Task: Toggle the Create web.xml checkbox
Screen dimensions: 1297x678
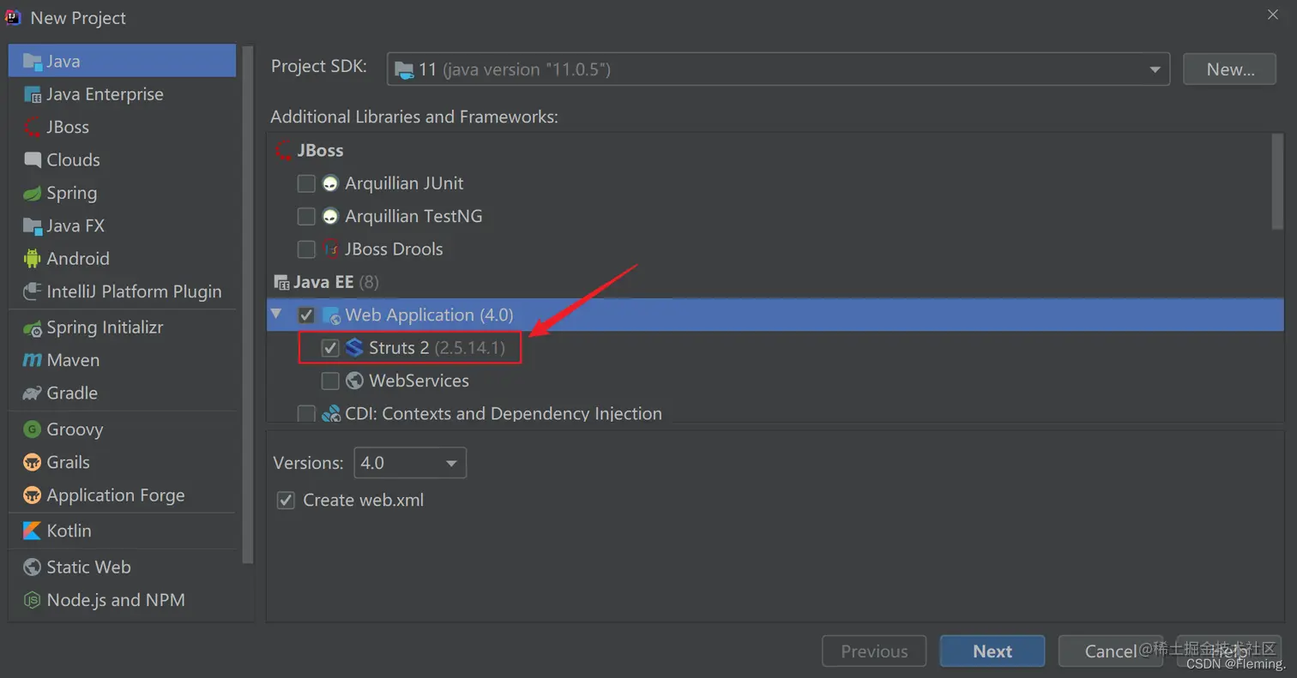Action: (x=286, y=501)
